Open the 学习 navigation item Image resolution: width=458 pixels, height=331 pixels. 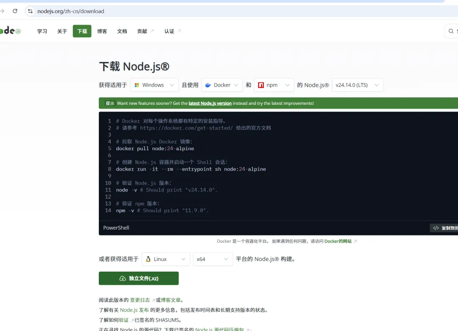pos(42,31)
